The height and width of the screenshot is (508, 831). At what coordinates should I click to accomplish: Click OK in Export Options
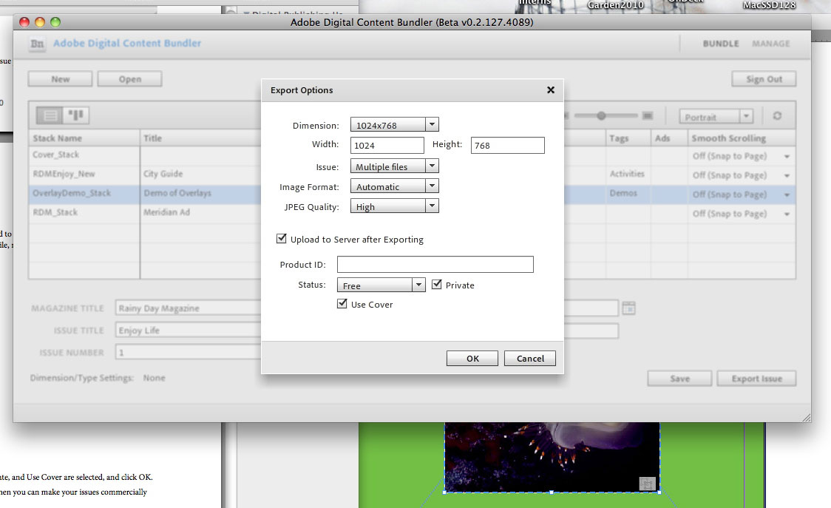472,359
